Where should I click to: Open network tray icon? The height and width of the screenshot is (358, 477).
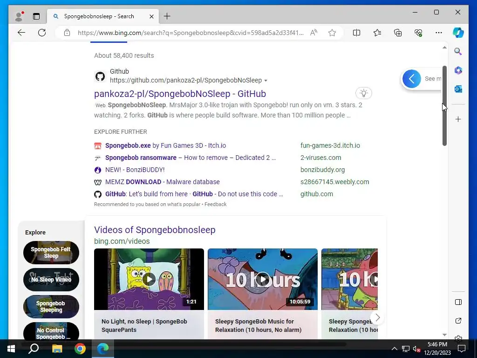(x=406, y=349)
